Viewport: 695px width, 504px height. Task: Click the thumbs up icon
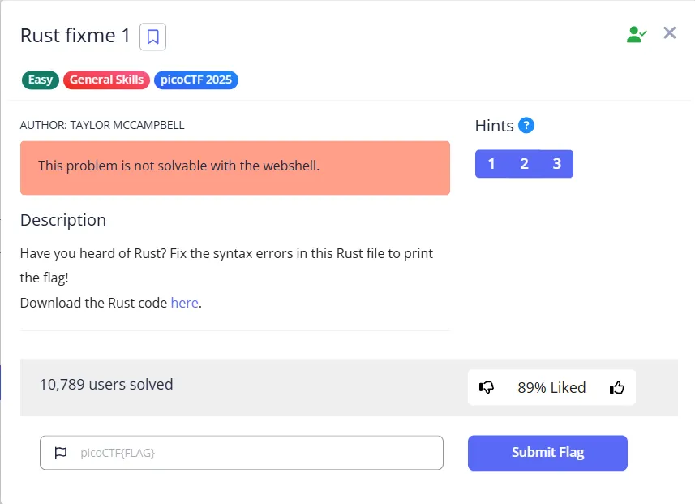(x=617, y=387)
